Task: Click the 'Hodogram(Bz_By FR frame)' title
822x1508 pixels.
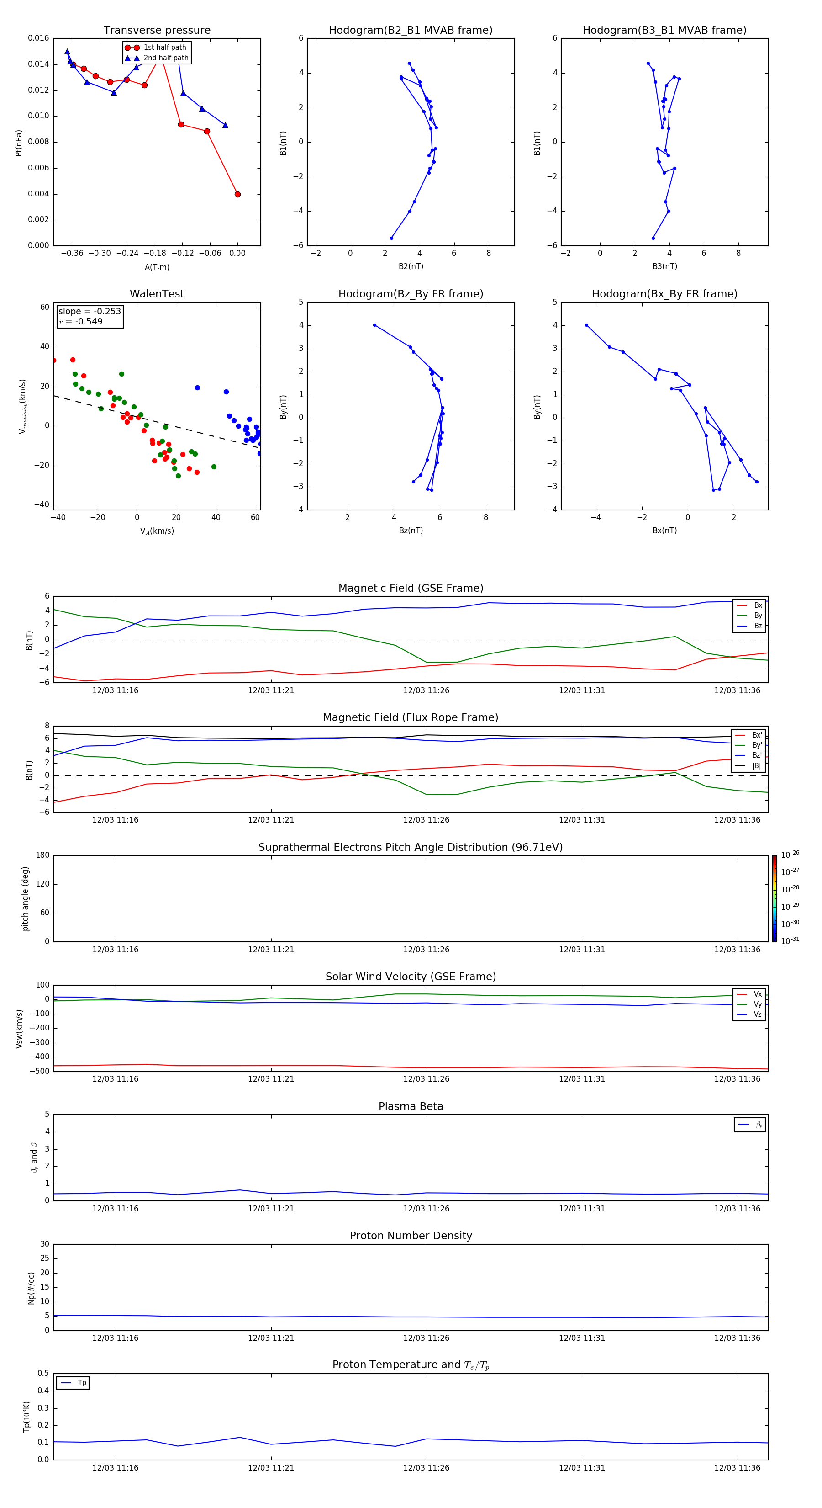Action: [x=411, y=294]
